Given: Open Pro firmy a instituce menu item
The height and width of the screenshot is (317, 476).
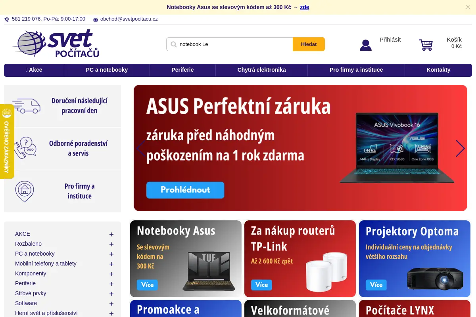Looking at the screenshot, I should pyautogui.click(x=356, y=70).
